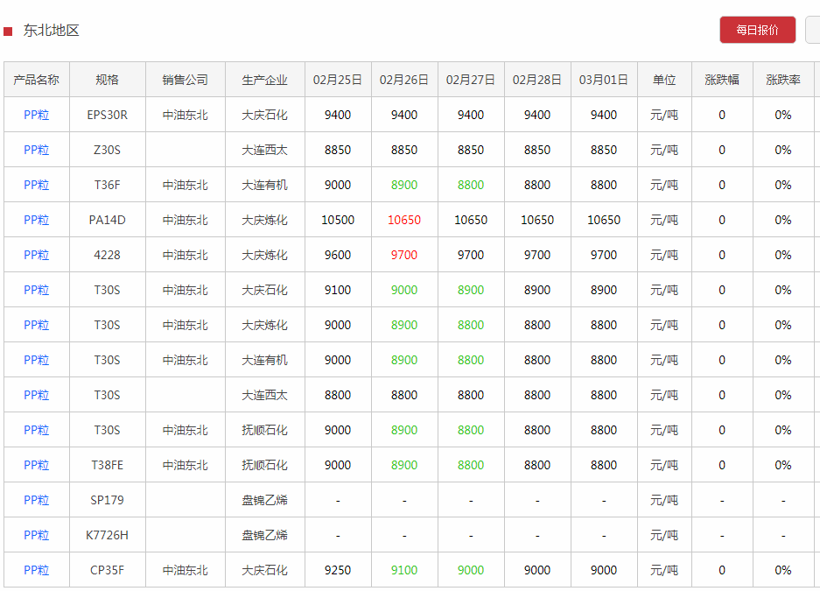Open PP粒 link in K7726H row
820x591 pixels.
coord(36,535)
